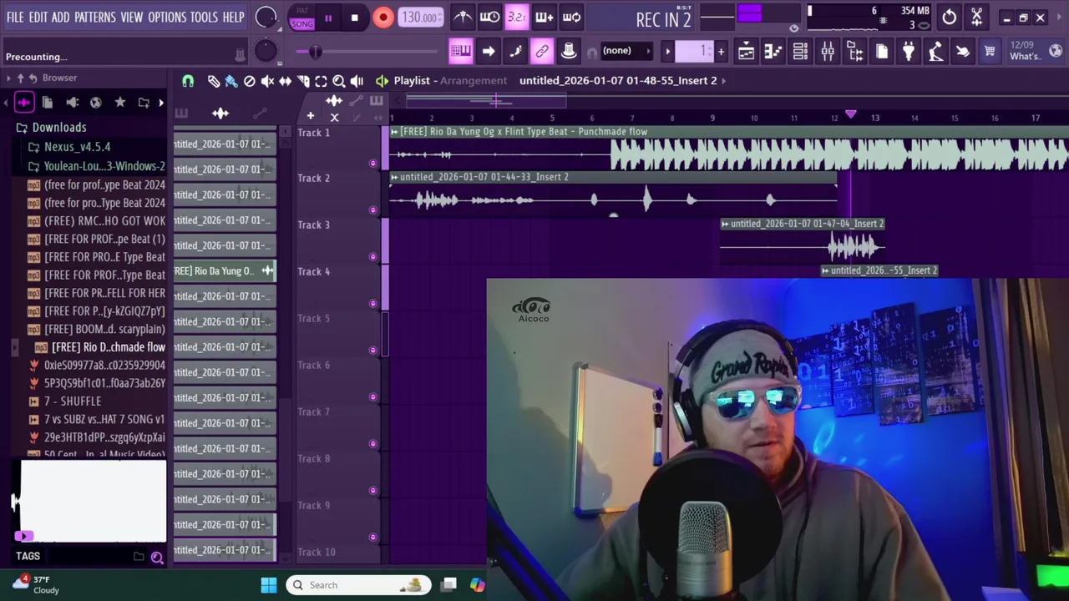The height and width of the screenshot is (601, 1069).
Task: Select the playlist Paint brush tool
Action: click(x=231, y=81)
